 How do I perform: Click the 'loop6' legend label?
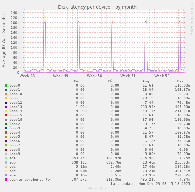point(15,141)
